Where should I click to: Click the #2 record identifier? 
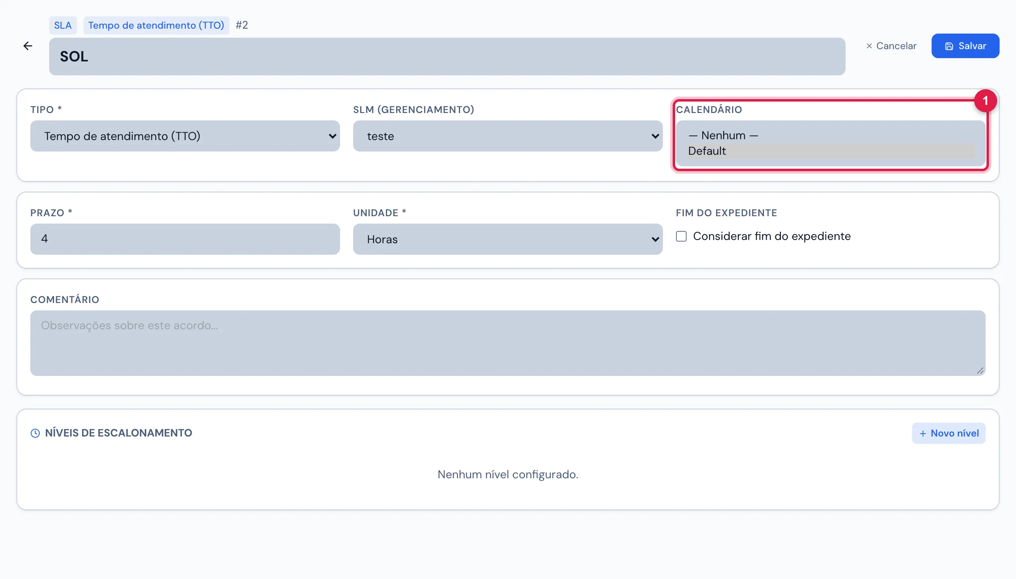pos(242,25)
